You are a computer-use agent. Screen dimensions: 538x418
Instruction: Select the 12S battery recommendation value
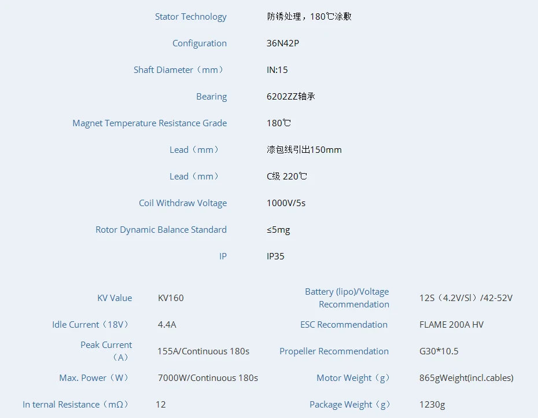pyautogui.click(x=466, y=298)
